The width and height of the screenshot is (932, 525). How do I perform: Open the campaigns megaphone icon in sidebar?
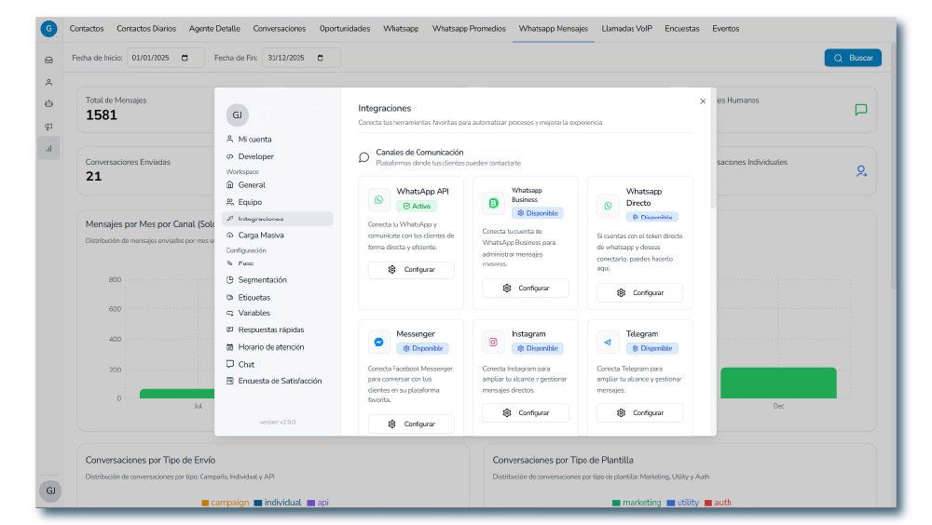tap(48, 127)
